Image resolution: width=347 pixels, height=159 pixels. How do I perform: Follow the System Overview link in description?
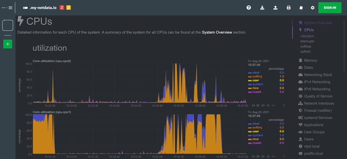tap(217, 32)
